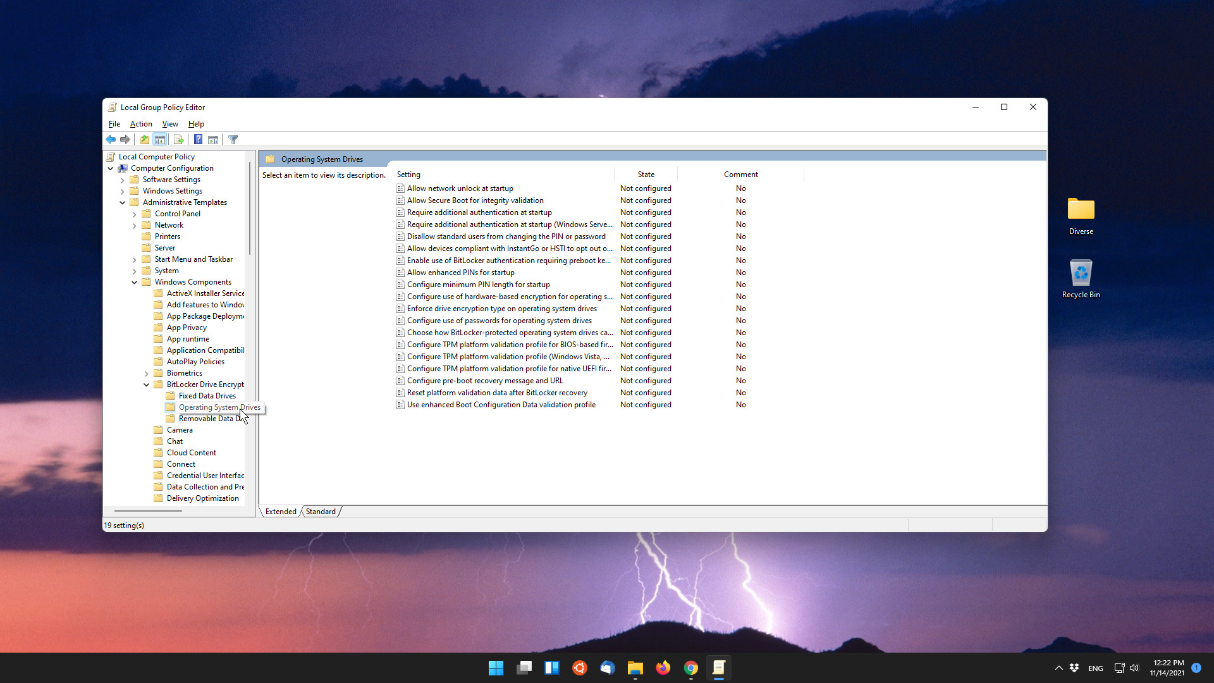This screenshot has height=683, width=1214.
Task: Open clock and date in taskbar
Action: click(x=1167, y=668)
